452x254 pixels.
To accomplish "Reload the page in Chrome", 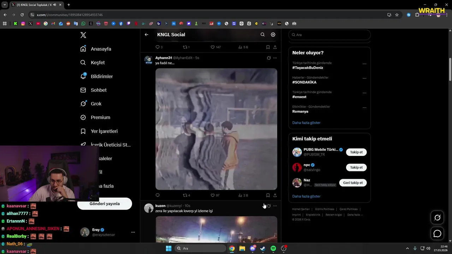I will [22, 15].
